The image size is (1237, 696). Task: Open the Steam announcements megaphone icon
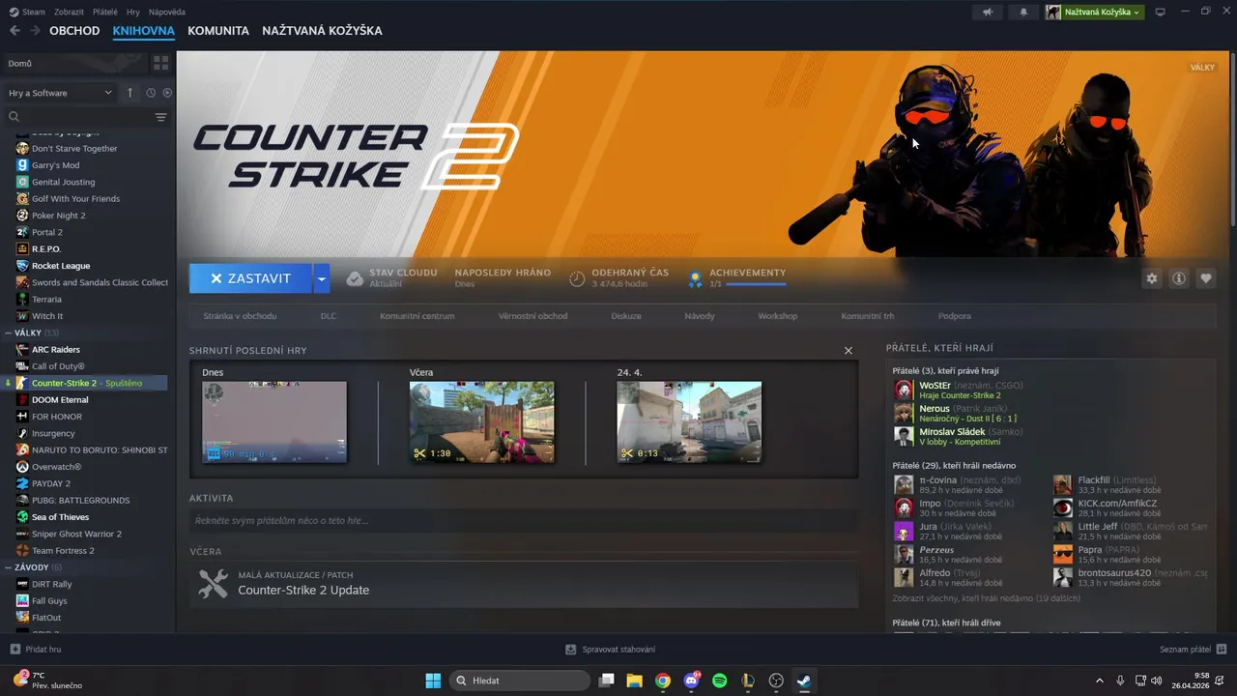pyautogui.click(x=987, y=13)
